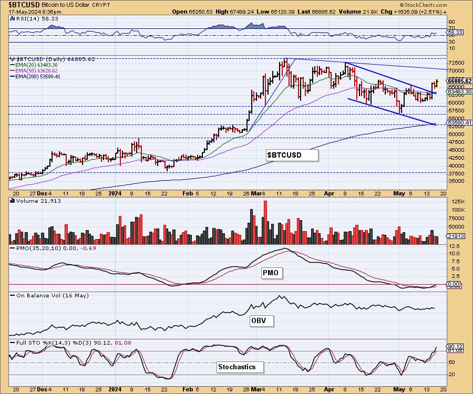Screen dimensions: 473x394
Task: Click the $BTCUSD (Daily) 66885.62 legend label
Action: [56, 59]
